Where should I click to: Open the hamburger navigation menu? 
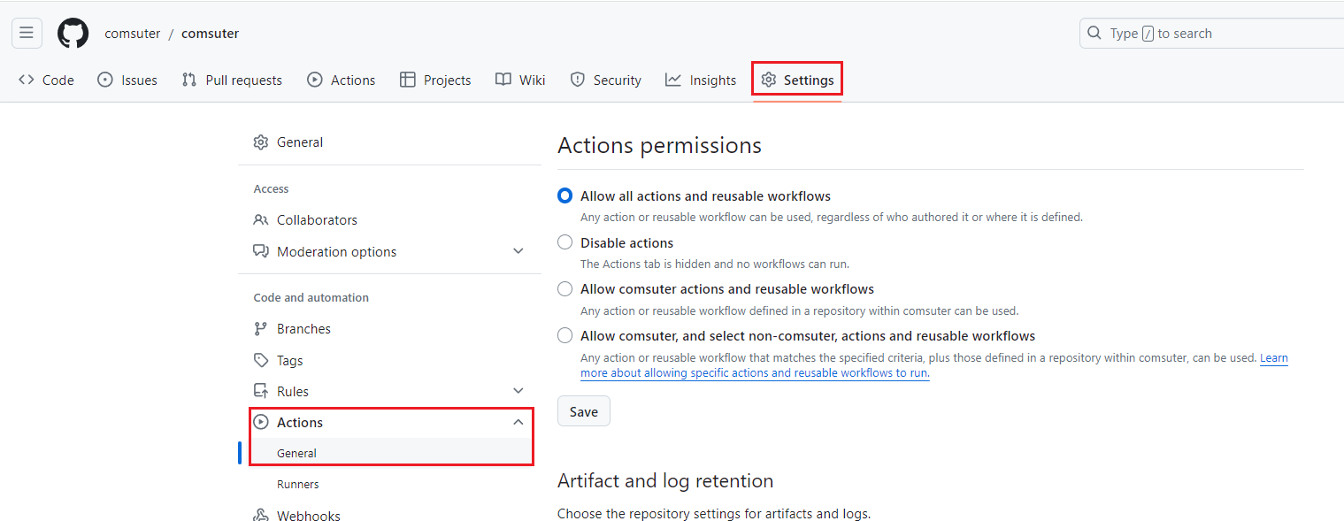pyautogui.click(x=27, y=34)
